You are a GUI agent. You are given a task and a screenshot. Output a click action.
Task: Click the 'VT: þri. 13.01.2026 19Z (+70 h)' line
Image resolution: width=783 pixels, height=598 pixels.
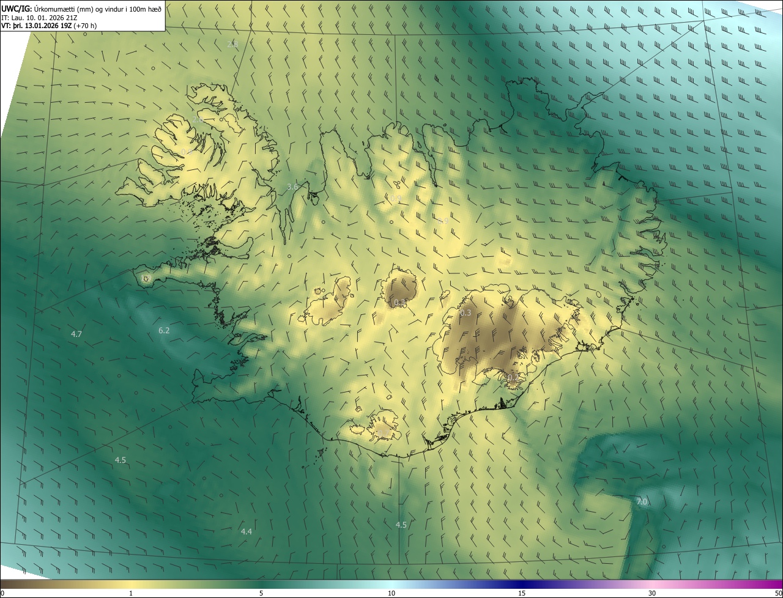click(x=49, y=26)
